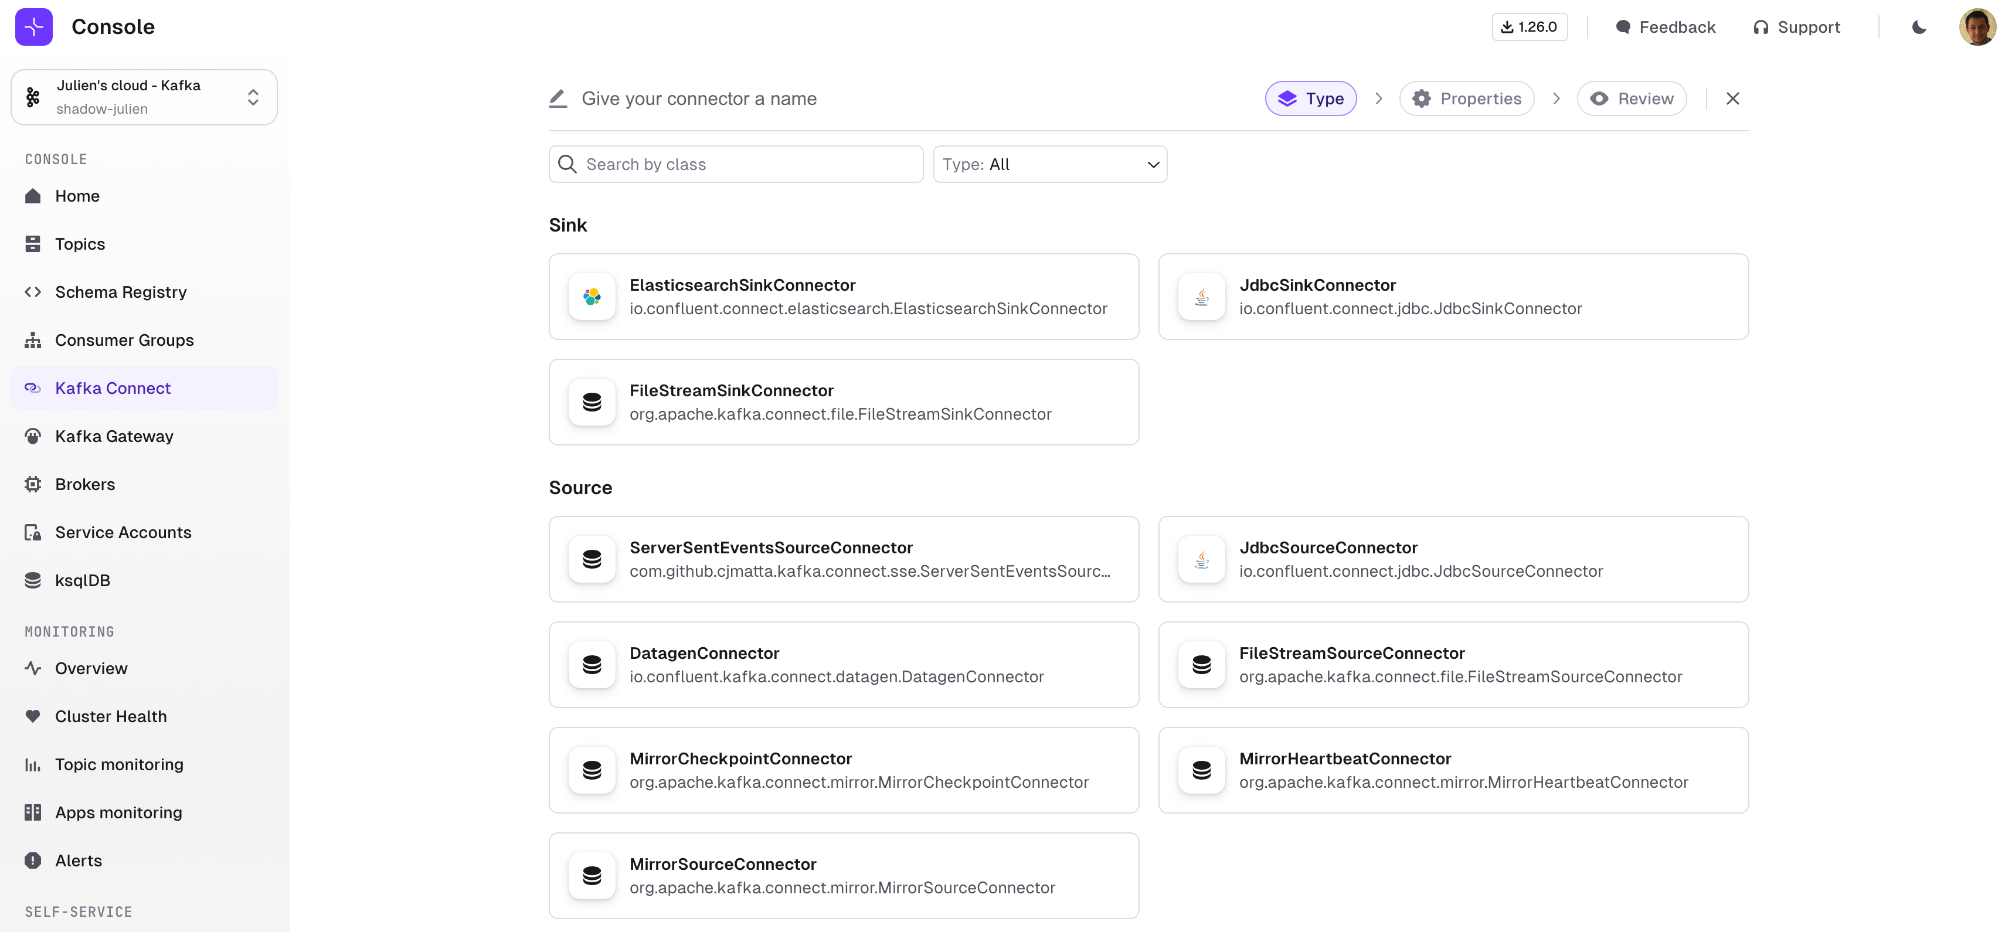
Task: Open Kafka Gateway page
Action: pyautogui.click(x=144, y=437)
